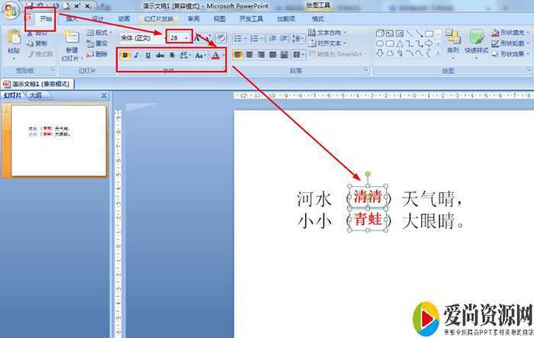Screen dimensions: 534x338
Task: Click the text shadow (S) icon
Action: pos(172,55)
